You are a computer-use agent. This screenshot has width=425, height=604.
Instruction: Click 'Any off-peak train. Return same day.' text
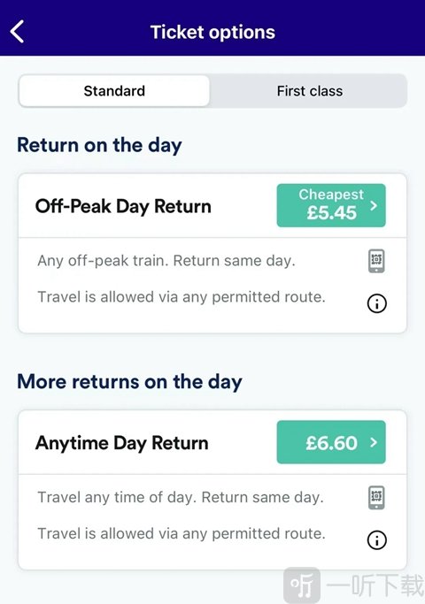pyautogui.click(x=166, y=261)
